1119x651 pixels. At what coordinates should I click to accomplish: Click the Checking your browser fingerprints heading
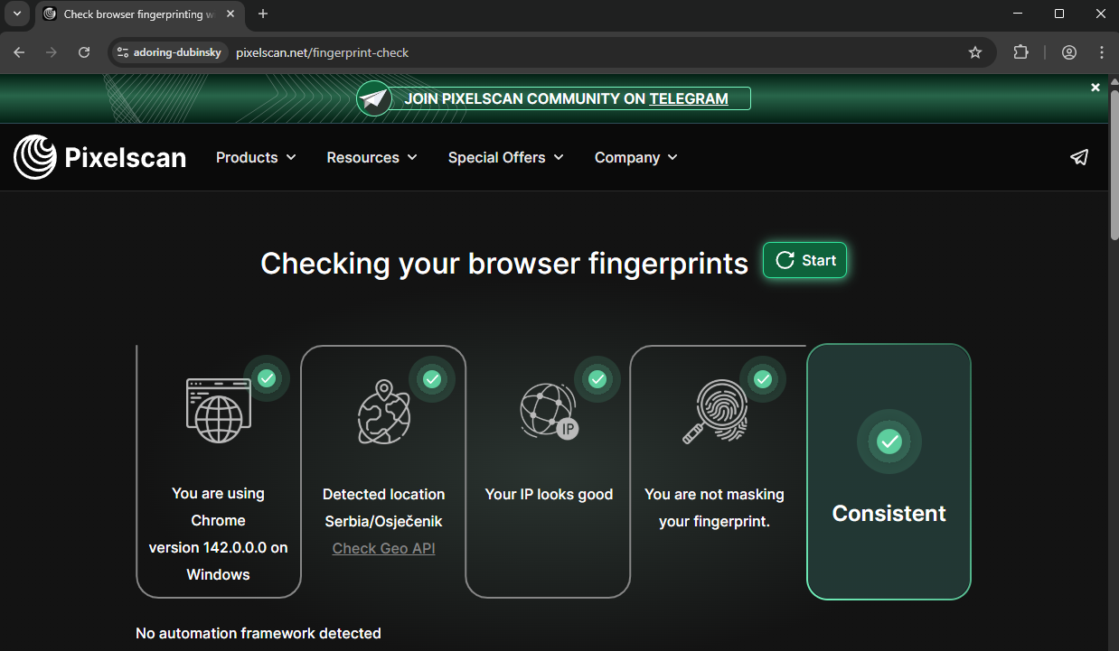click(504, 263)
